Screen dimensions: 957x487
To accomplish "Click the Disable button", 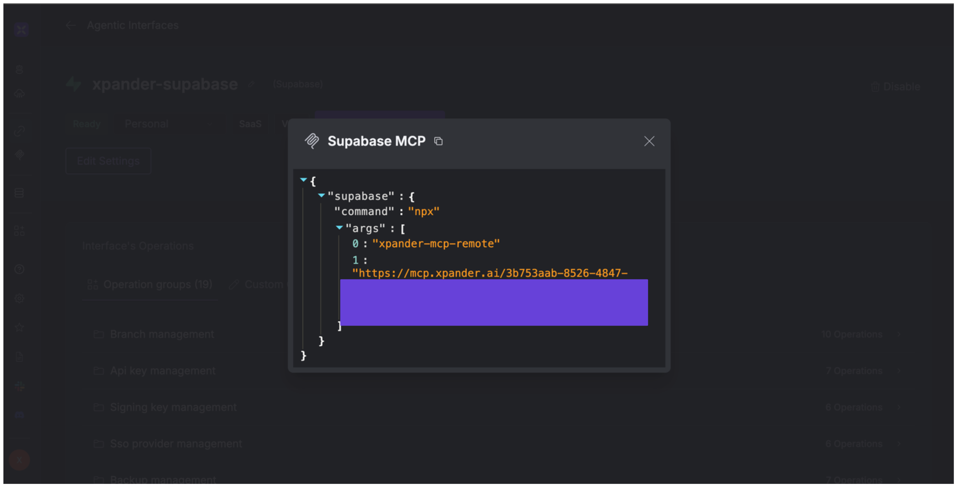I will 895,87.
